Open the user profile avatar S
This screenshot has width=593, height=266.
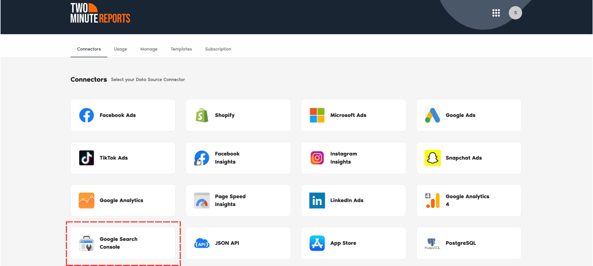[x=515, y=13]
